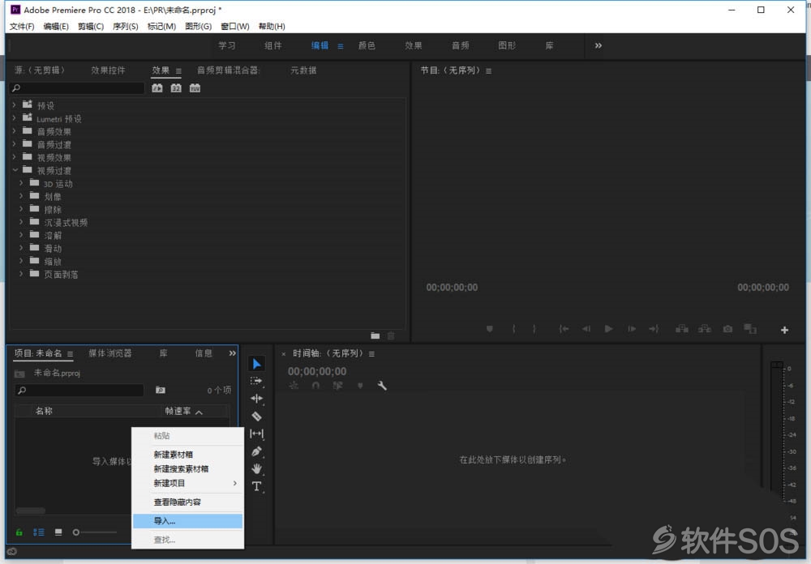Select the Pen tool
The height and width of the screenshot is (564, 811).
pyautogui.click(x=256, y=451)
